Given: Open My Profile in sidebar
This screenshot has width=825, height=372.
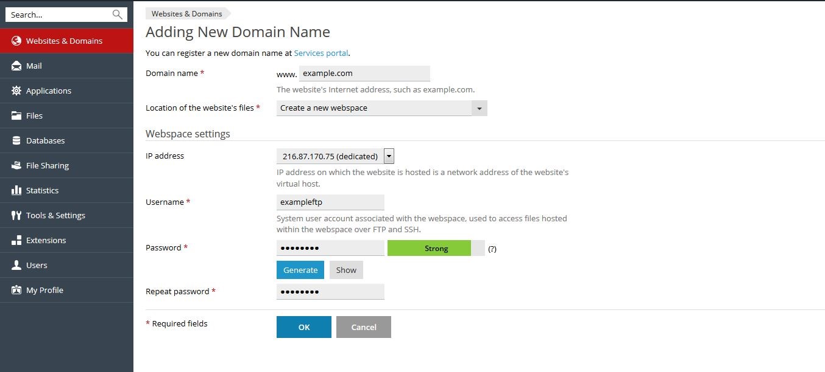Looking at the screenshot, I should click(66, 290).
